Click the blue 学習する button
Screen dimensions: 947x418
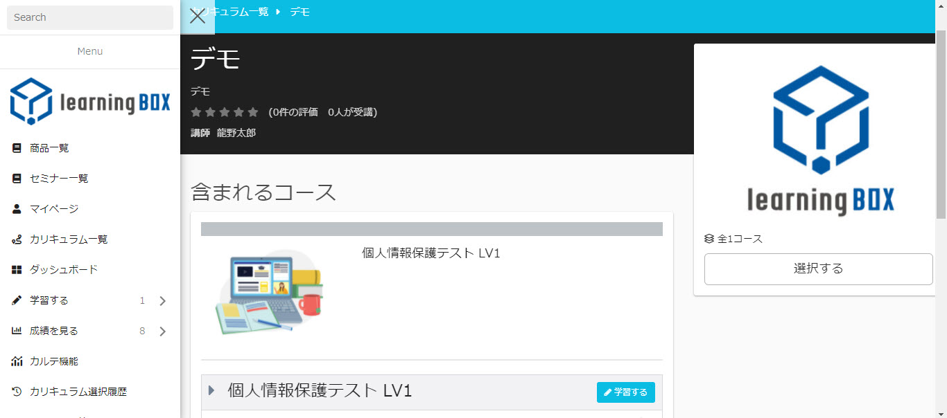coord(625,392)
